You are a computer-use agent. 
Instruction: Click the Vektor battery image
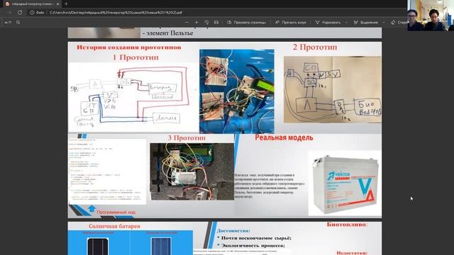345,183
